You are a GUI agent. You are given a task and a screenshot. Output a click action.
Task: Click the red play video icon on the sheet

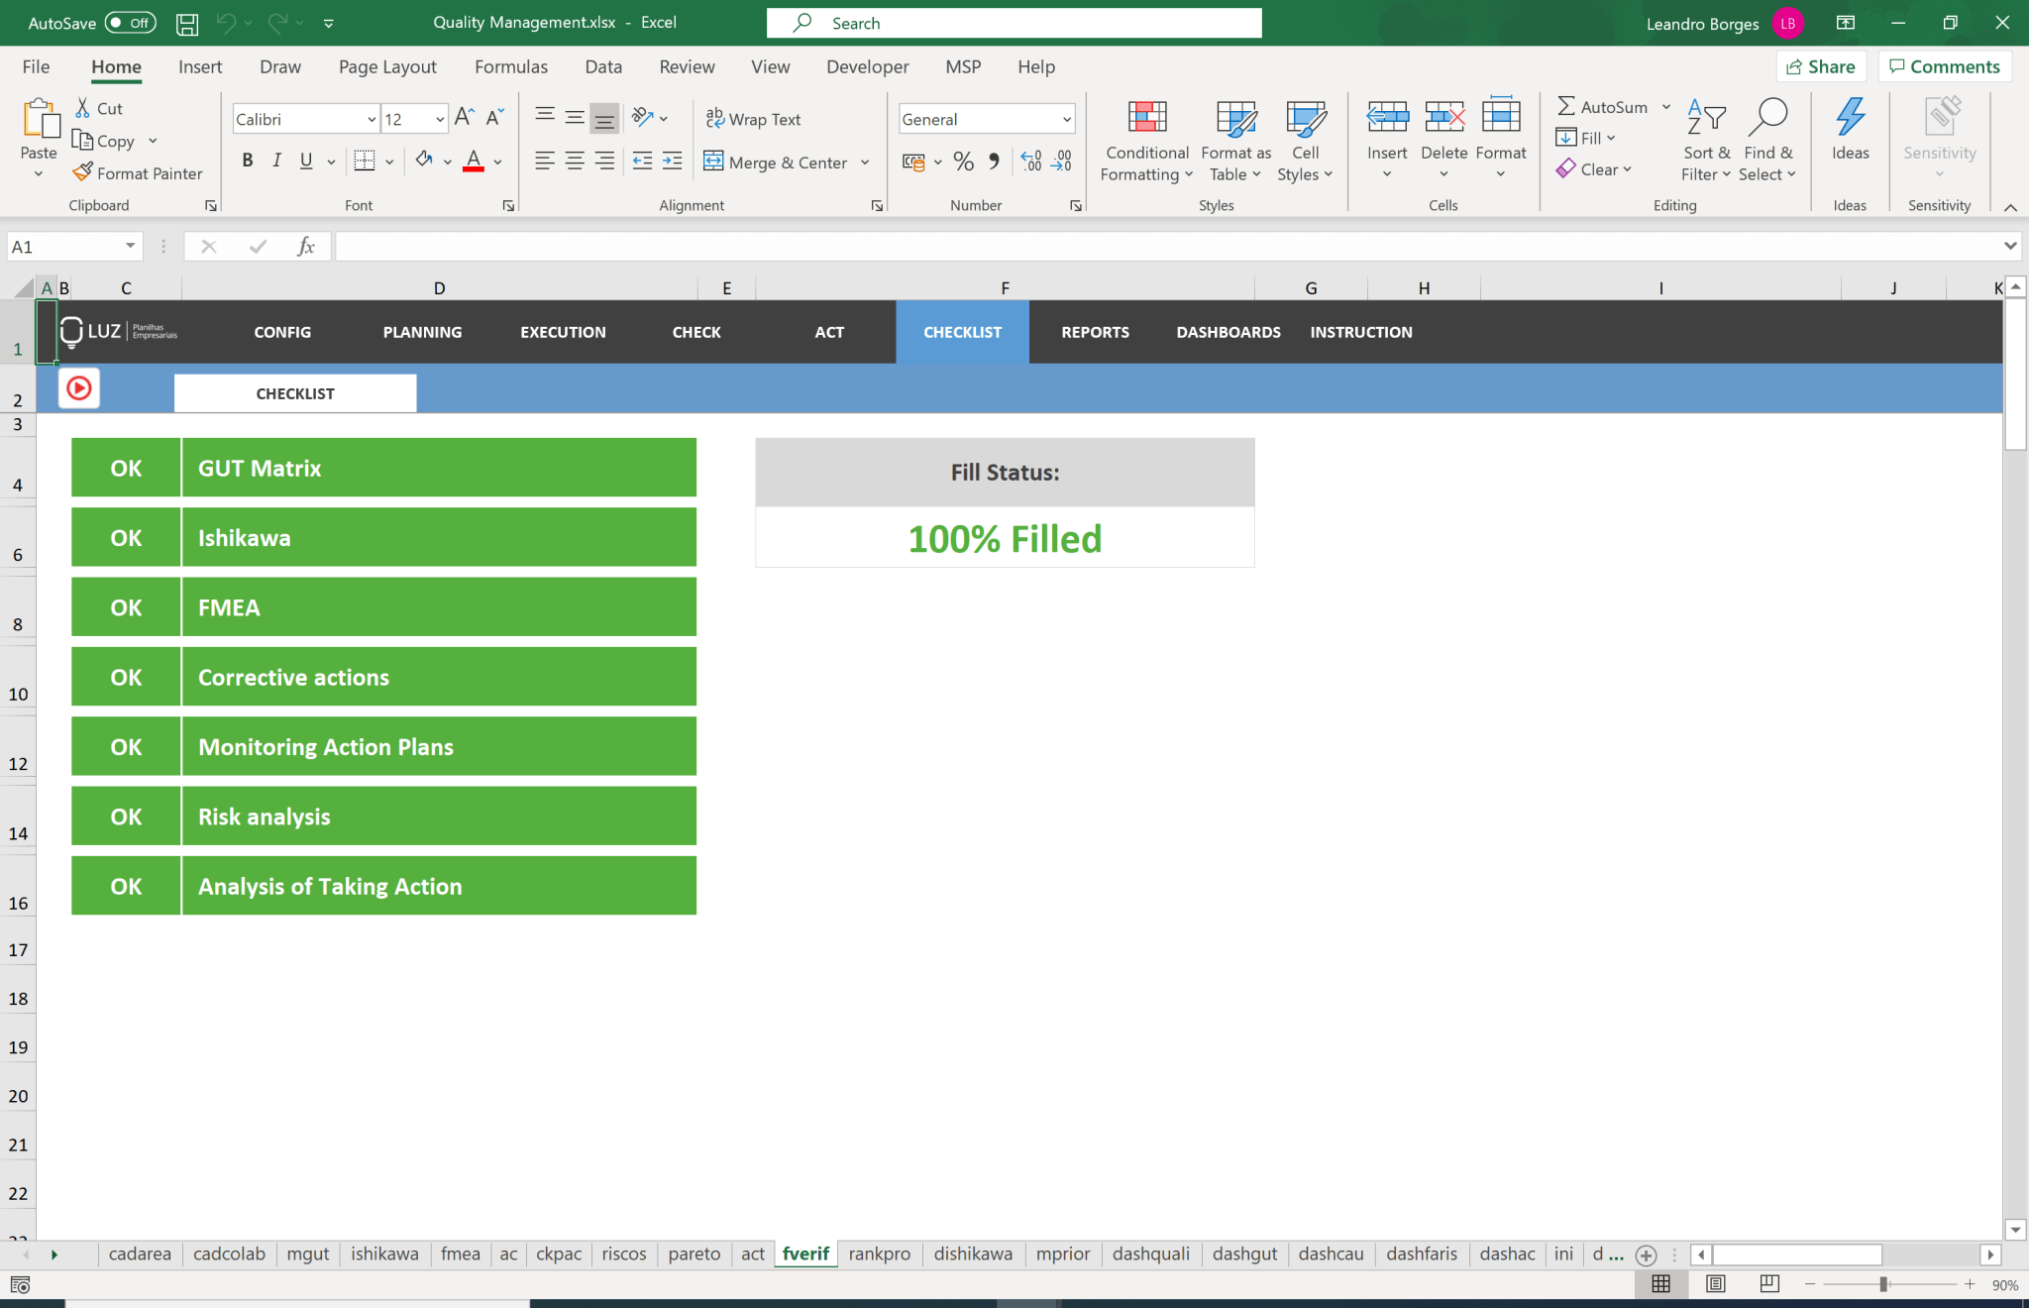click(78, 387)
